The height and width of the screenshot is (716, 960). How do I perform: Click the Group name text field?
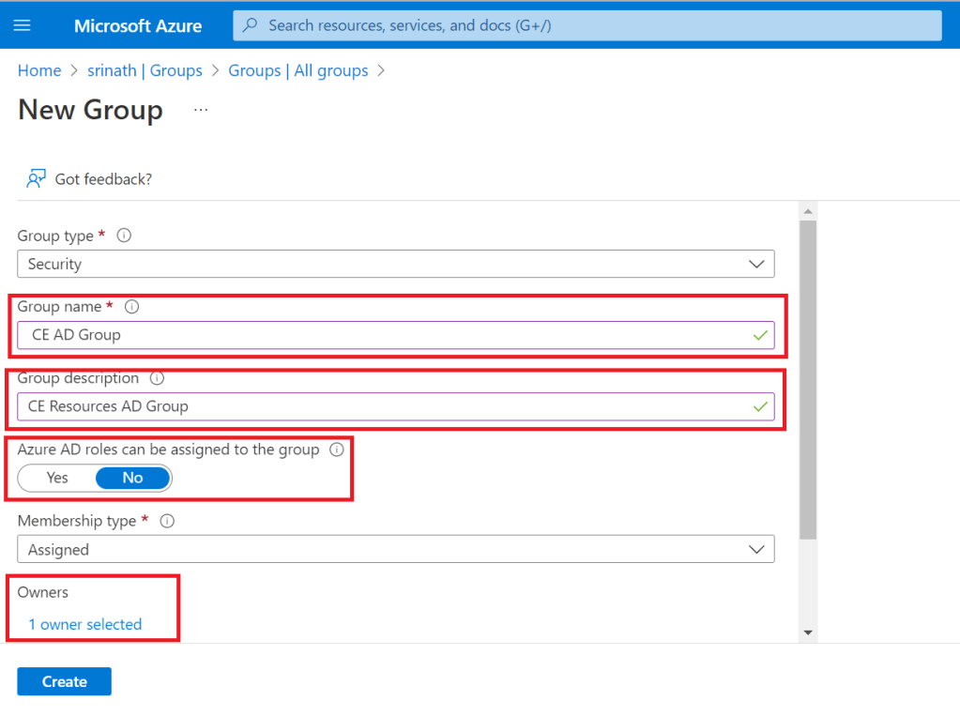(x=385, y=335)
